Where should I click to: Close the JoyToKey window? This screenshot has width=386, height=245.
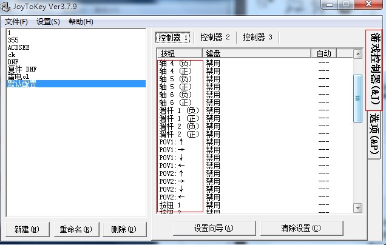(368, 4)
